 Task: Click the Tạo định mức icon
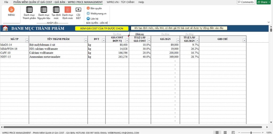[x=56, y=10]
